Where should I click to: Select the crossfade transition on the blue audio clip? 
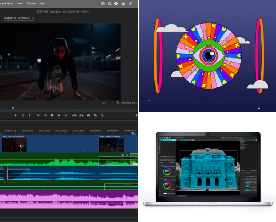coord(19,174)
